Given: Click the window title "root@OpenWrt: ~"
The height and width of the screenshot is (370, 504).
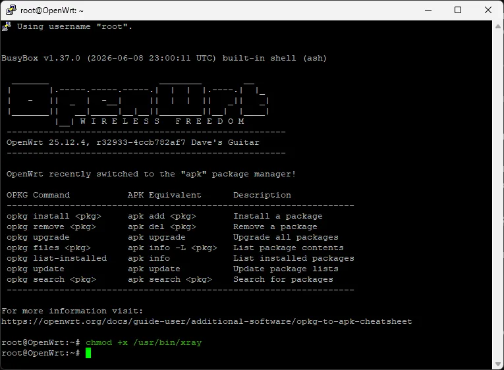Looking at the screenshot, I should click(52, 11).
